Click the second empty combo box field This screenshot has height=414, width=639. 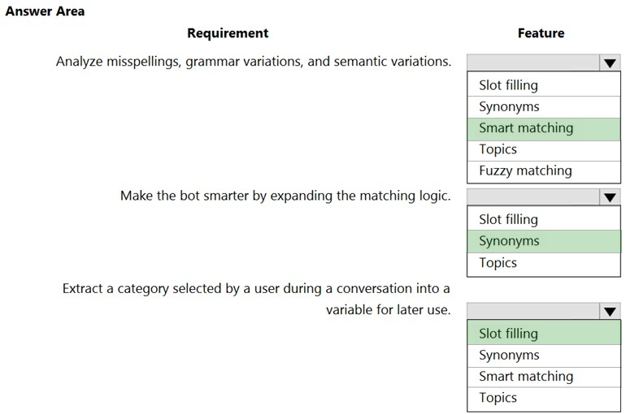533,197
